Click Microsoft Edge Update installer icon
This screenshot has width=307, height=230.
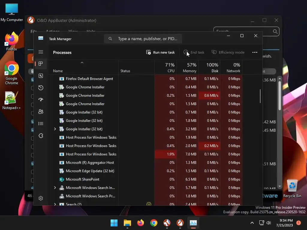pyautogui.click(x=61, y=171)
